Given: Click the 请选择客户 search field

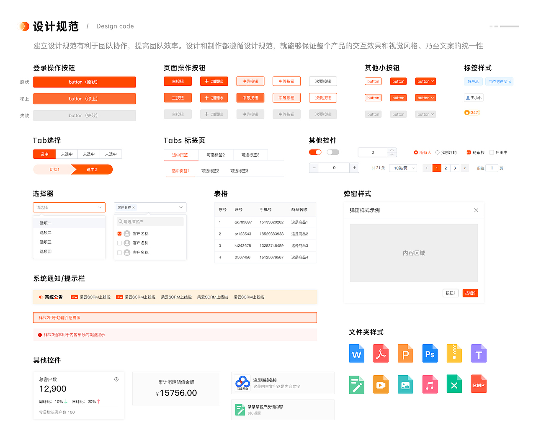Looking at the screenshot, I should pos(150,222).
